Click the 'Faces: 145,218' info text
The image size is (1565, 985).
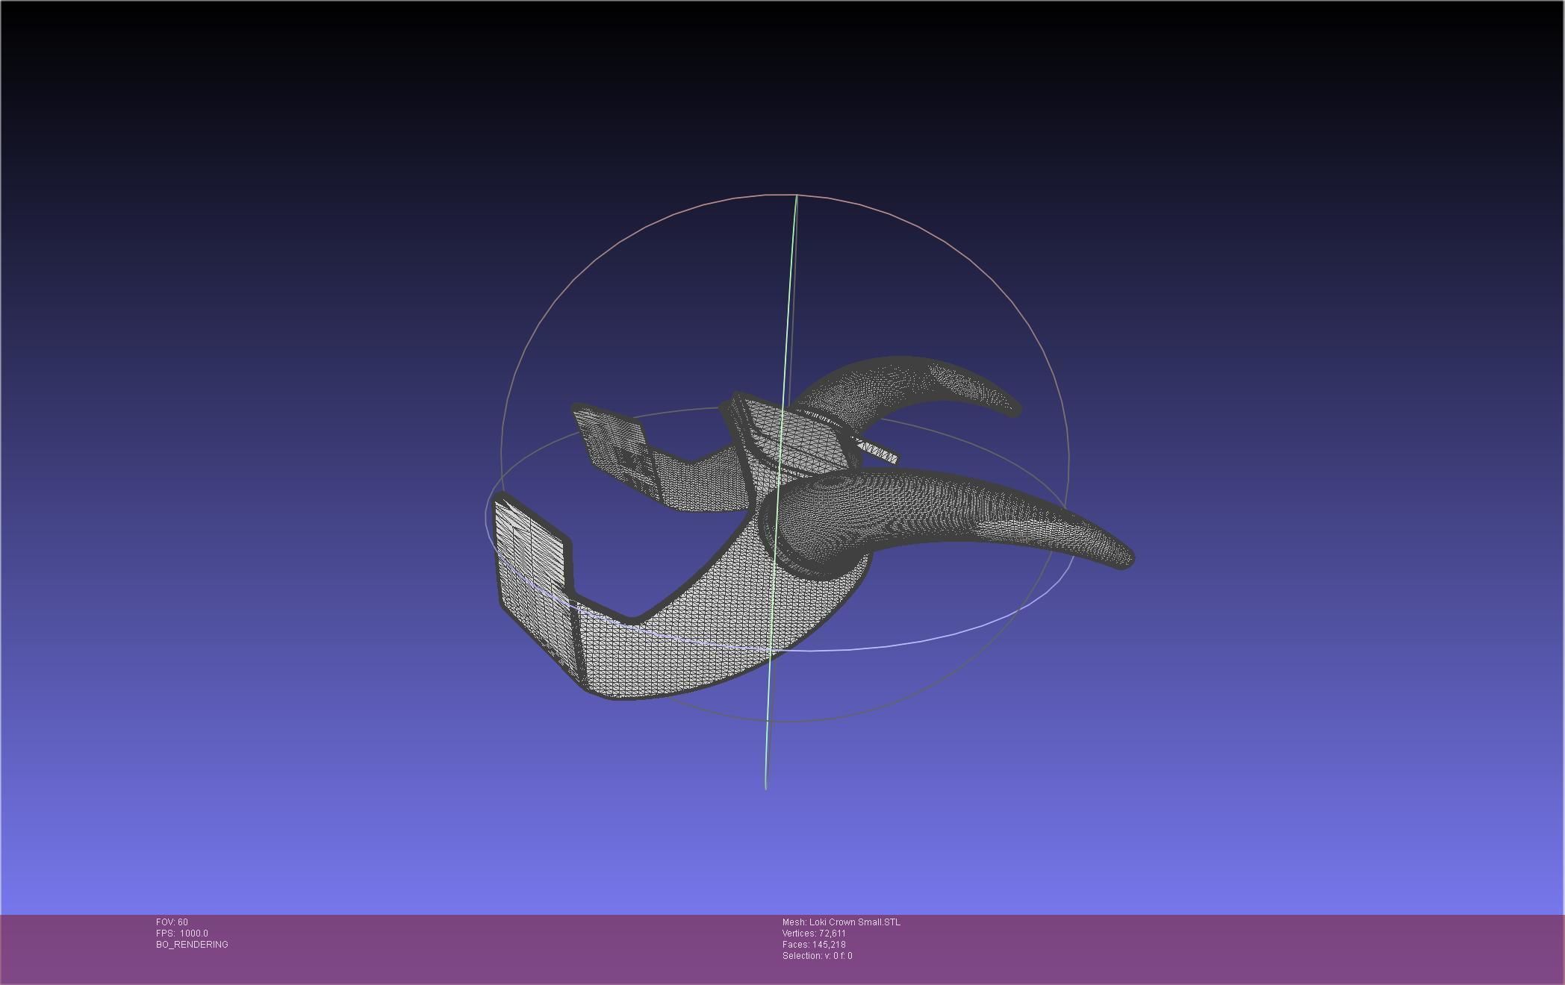tap(814, 945)
